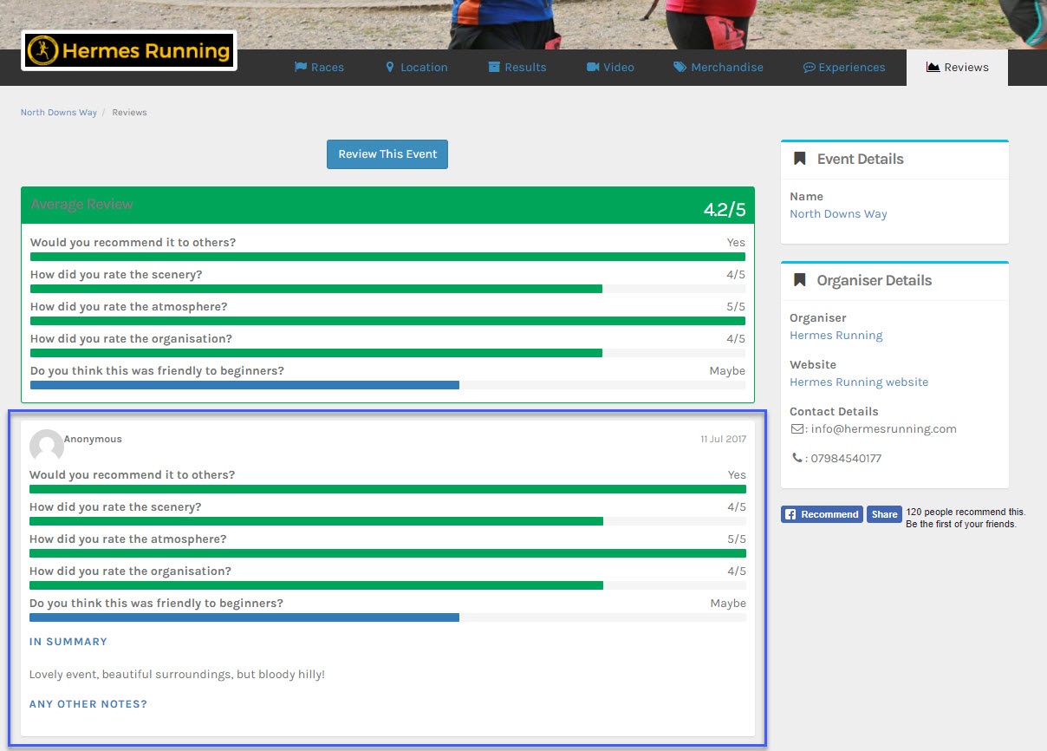Click the phone number 07984540177
Screen dimensions: 1047x751
pos(846,459)
